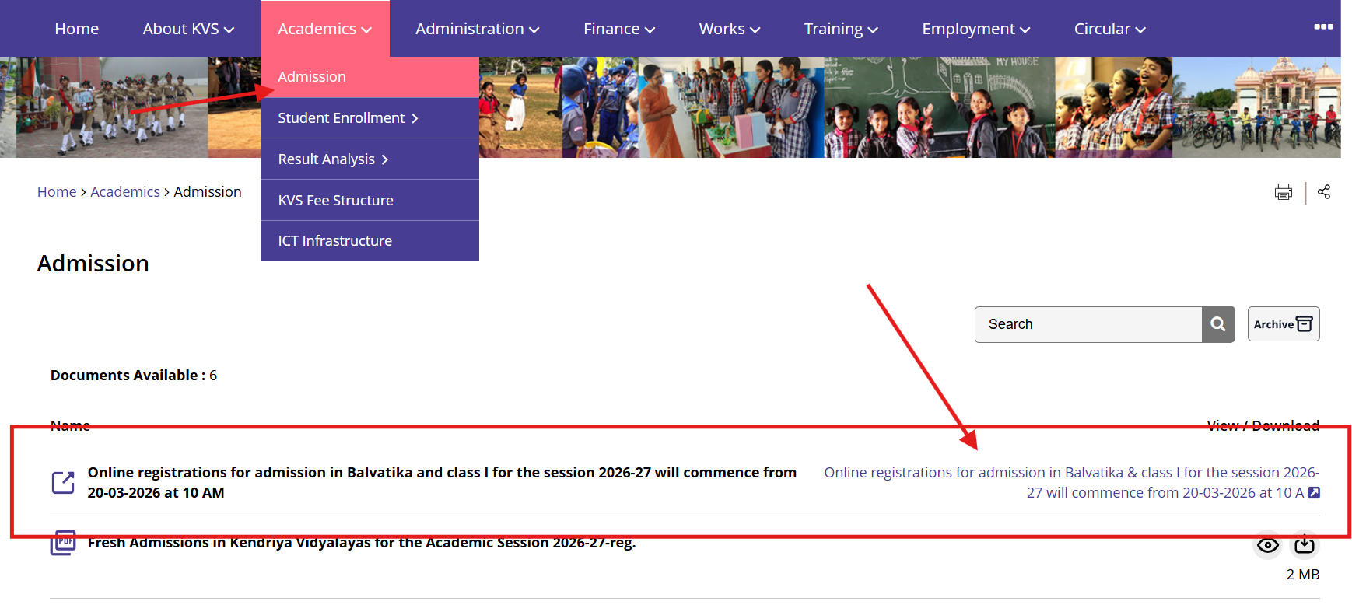Select ICT Infrastructure menu entry
Image resolution: width=1352 pixels, height=605 pixels.
370,241
